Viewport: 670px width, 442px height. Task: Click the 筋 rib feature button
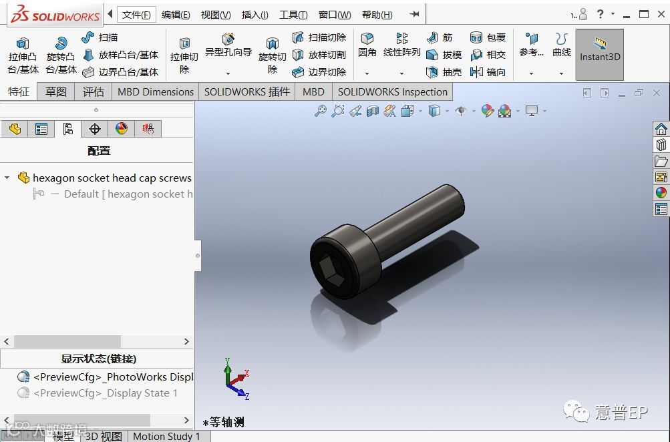pyautogui.click(x=440, y=37)
